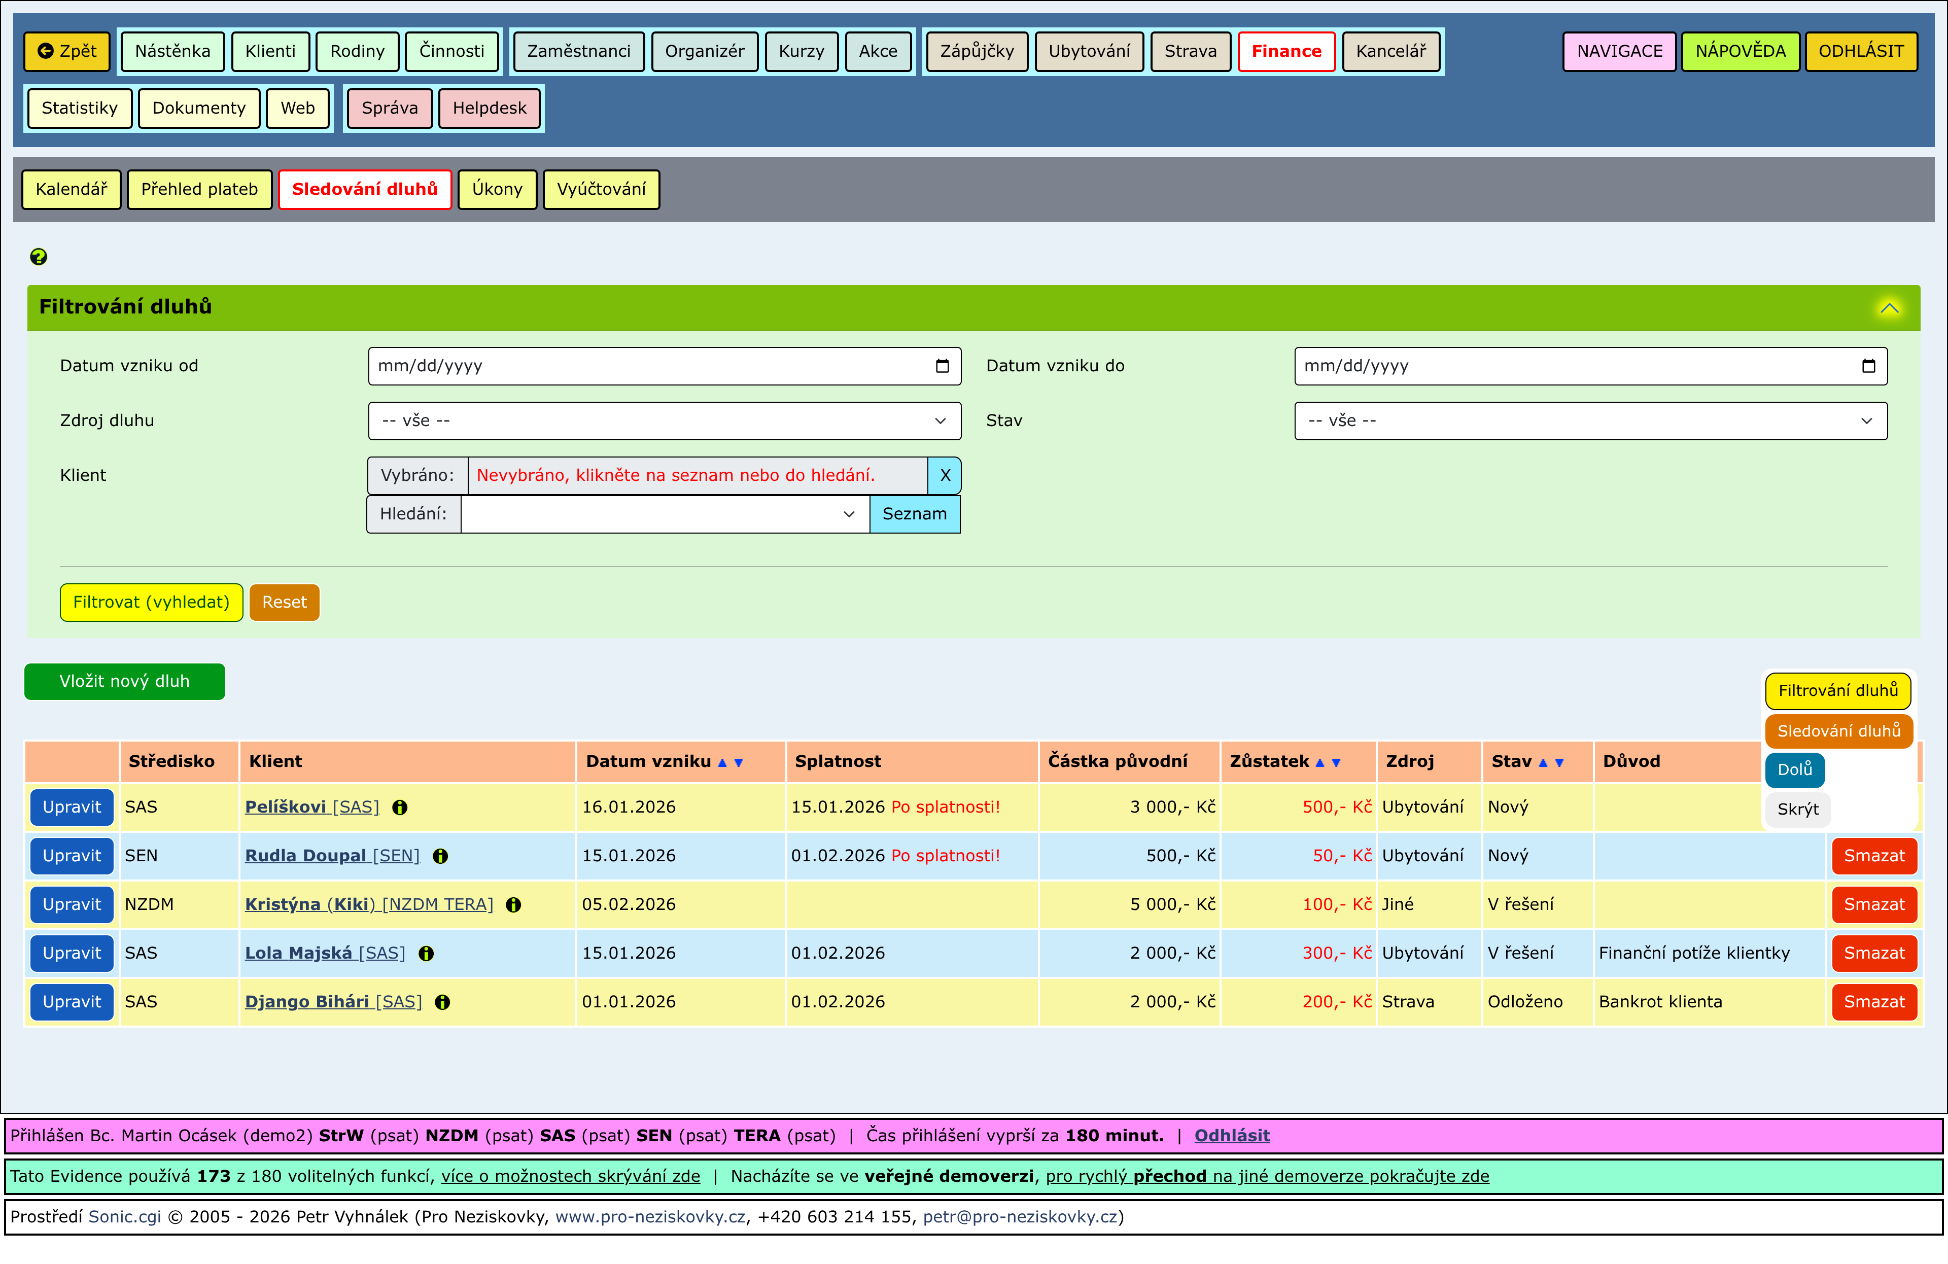Open the Stav filter dropdown
This screenshot has width=1948, height=1264.
(x=1589, y=420)
